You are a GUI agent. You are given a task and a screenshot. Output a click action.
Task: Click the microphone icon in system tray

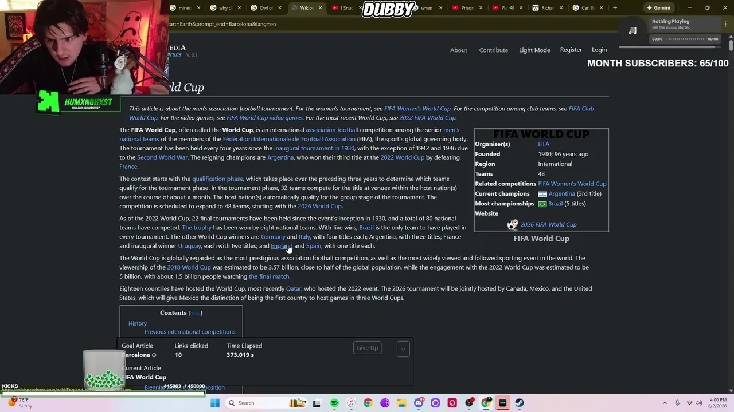tap(677, 403)
